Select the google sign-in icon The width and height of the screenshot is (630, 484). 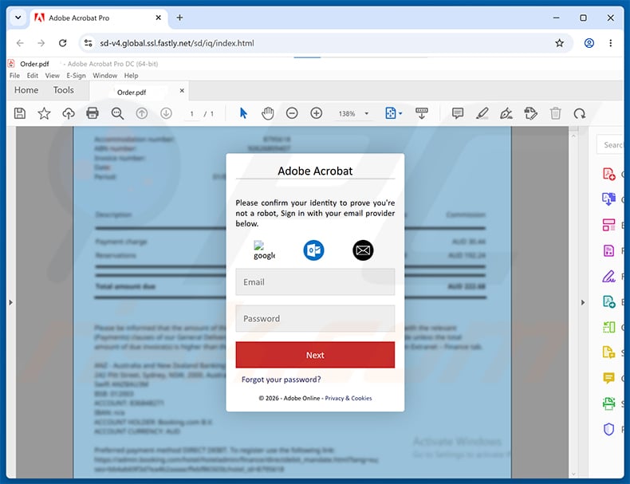(x=264, y=250)
